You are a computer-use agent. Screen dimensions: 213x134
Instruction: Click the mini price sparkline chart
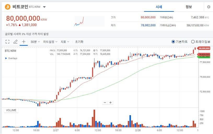pos(79,21)
